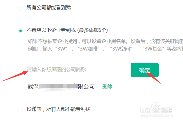Click the 删除 link beside the blocked company
Image resolution: width=183 pixels, height=122 pixels.
pyautogui.click(x=107, y=87)
